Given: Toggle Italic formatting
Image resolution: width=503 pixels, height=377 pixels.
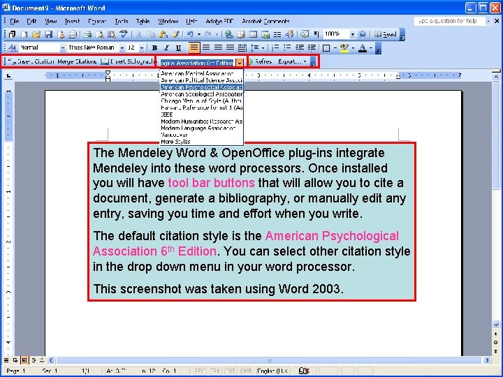Looking at the screenshot, I should 166,47.
